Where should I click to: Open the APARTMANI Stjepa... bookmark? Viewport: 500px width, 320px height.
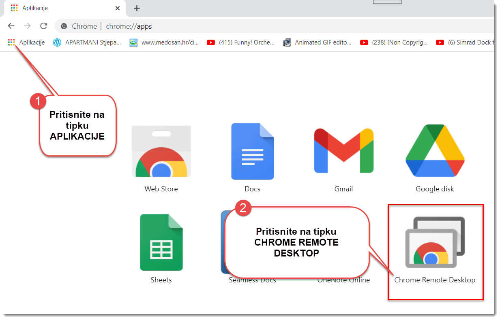click(x=87, y=42)
